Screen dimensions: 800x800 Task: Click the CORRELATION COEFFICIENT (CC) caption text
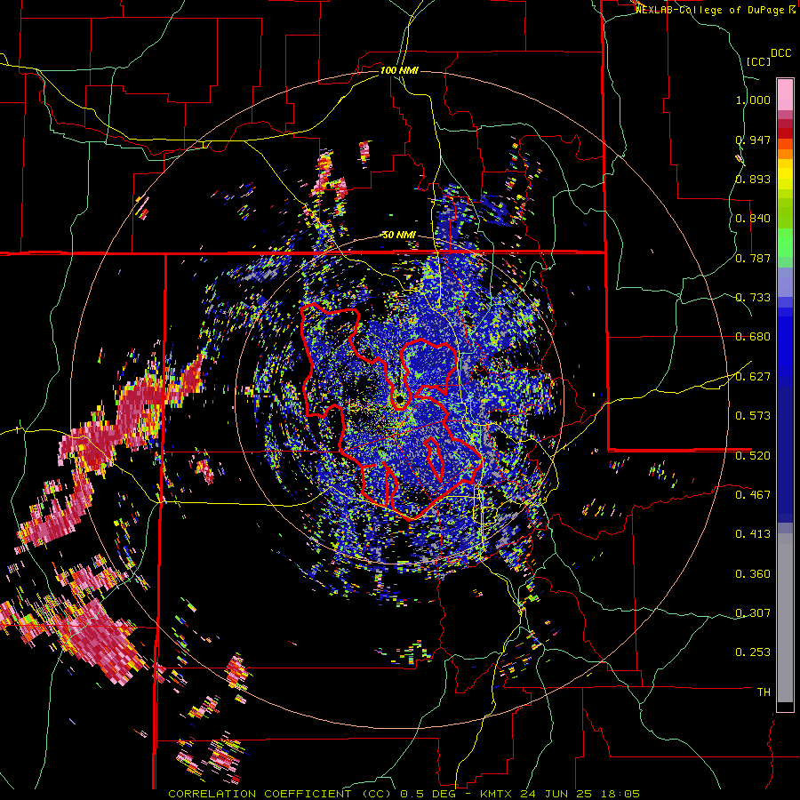281,794
